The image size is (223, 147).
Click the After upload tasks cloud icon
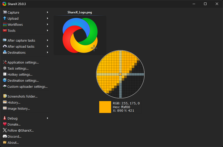click(5, 46)
